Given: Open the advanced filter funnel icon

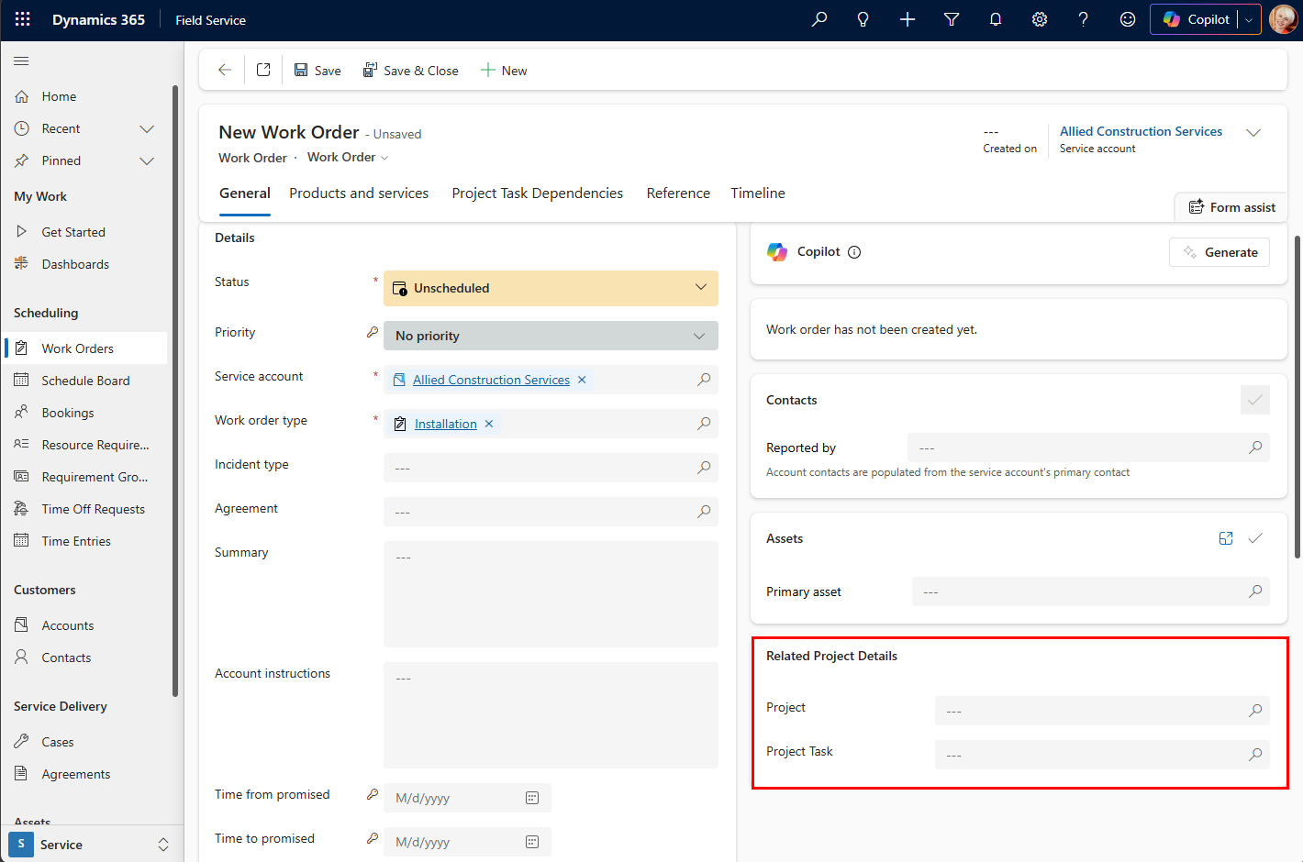Looking at the screenshot, I should click(952, 19).
